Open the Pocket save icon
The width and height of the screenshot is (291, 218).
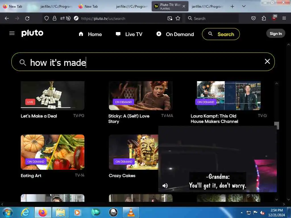(253, 18)
